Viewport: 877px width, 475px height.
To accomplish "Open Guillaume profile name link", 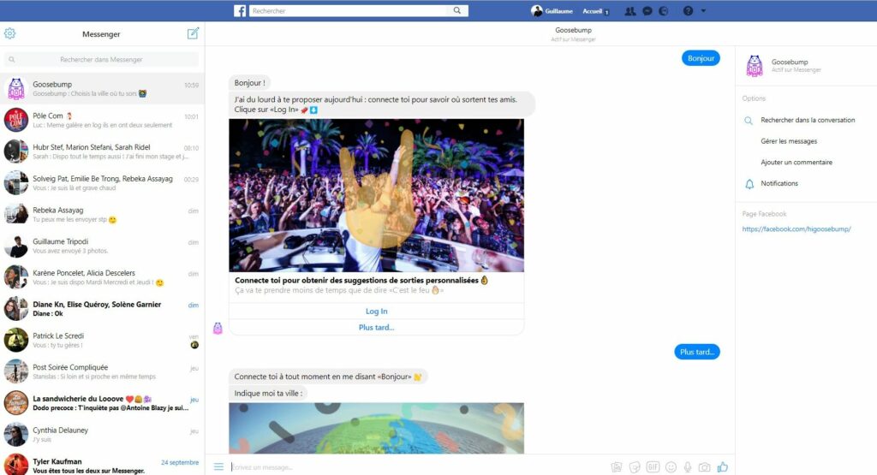I will tap(558, 11).
